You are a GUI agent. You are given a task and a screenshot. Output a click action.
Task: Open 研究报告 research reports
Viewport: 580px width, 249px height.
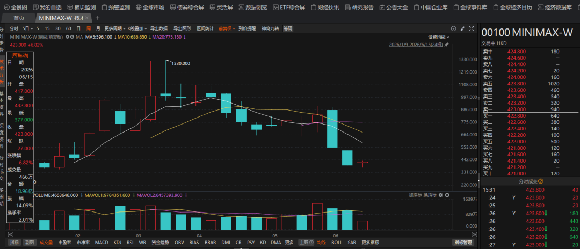pyautogui.click(x=359, y=8)
